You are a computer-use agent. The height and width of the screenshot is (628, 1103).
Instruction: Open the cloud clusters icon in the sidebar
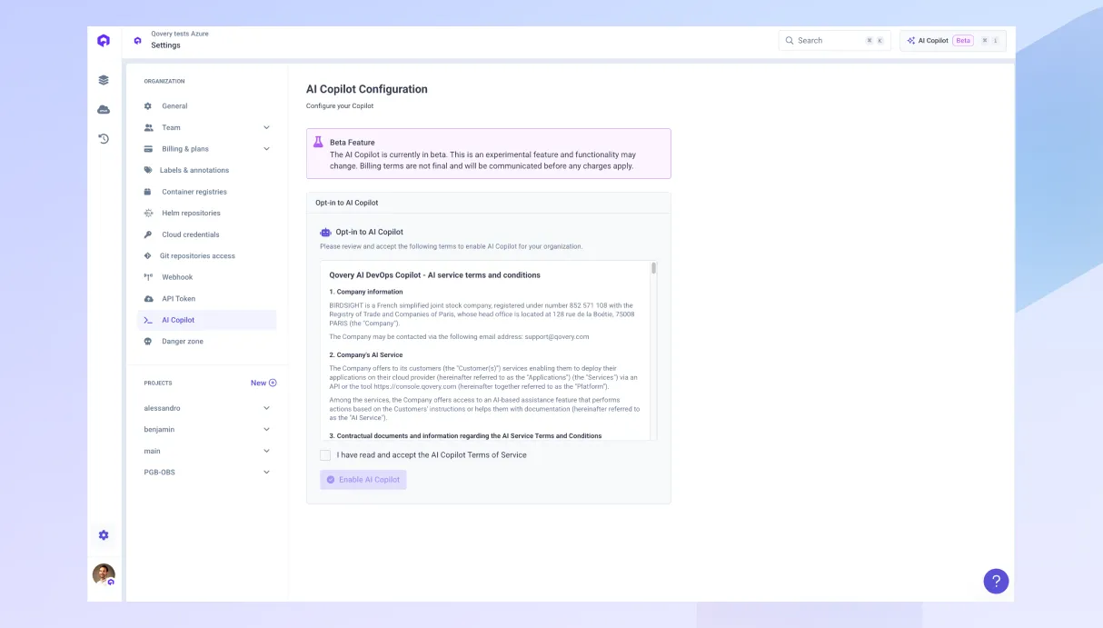point(104,109)
